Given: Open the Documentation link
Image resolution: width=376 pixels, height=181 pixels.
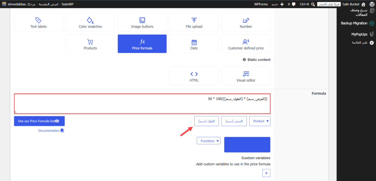Looking at the screenshot, I should click(51, 131).
